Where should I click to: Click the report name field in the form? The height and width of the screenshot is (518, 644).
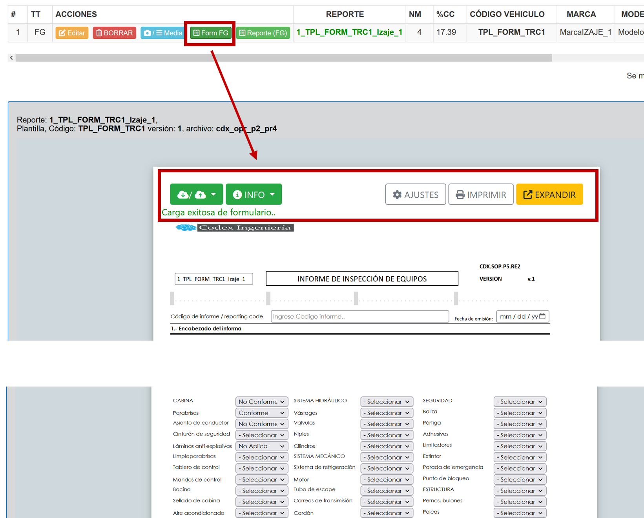(213, 279)
